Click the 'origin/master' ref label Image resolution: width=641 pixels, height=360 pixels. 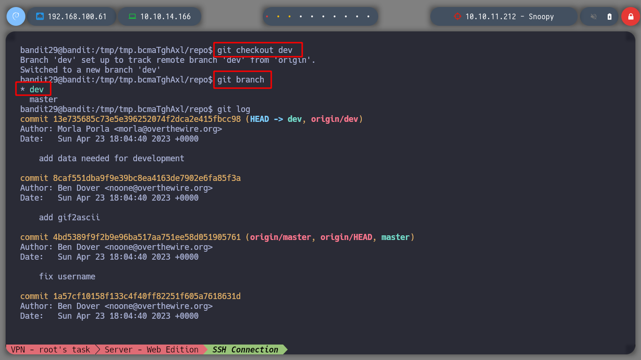(x=281, y=237)
